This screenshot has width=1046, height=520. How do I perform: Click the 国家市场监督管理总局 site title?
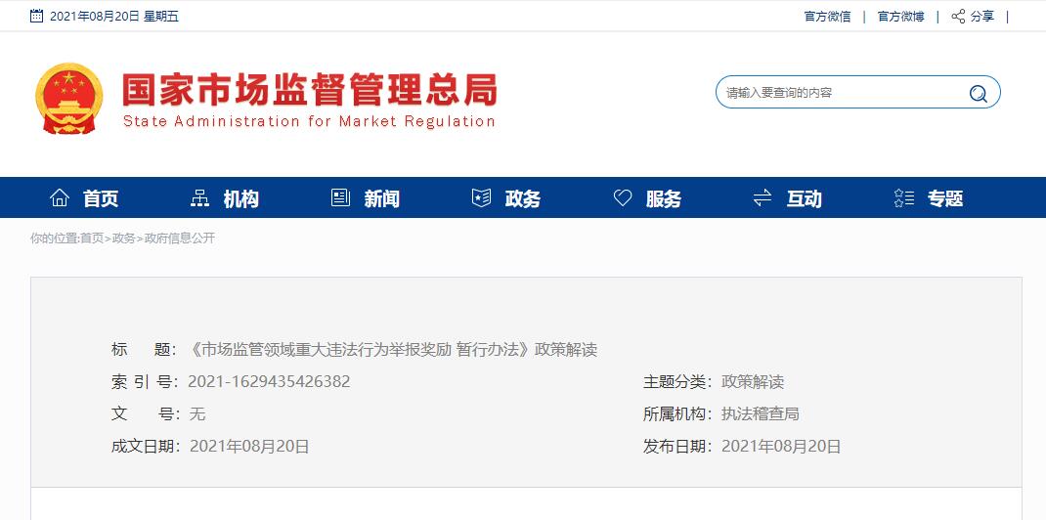310,90
